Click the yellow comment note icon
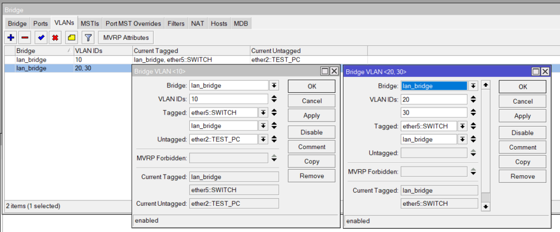The width and height of the screenshot is (560, 232). point(72,38)
